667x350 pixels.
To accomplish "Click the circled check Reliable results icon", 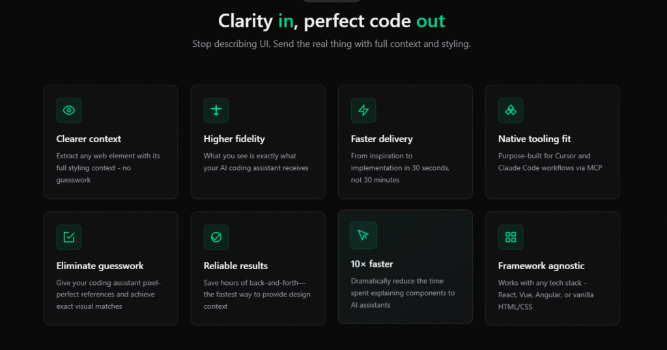I will (x=216, y=237).
